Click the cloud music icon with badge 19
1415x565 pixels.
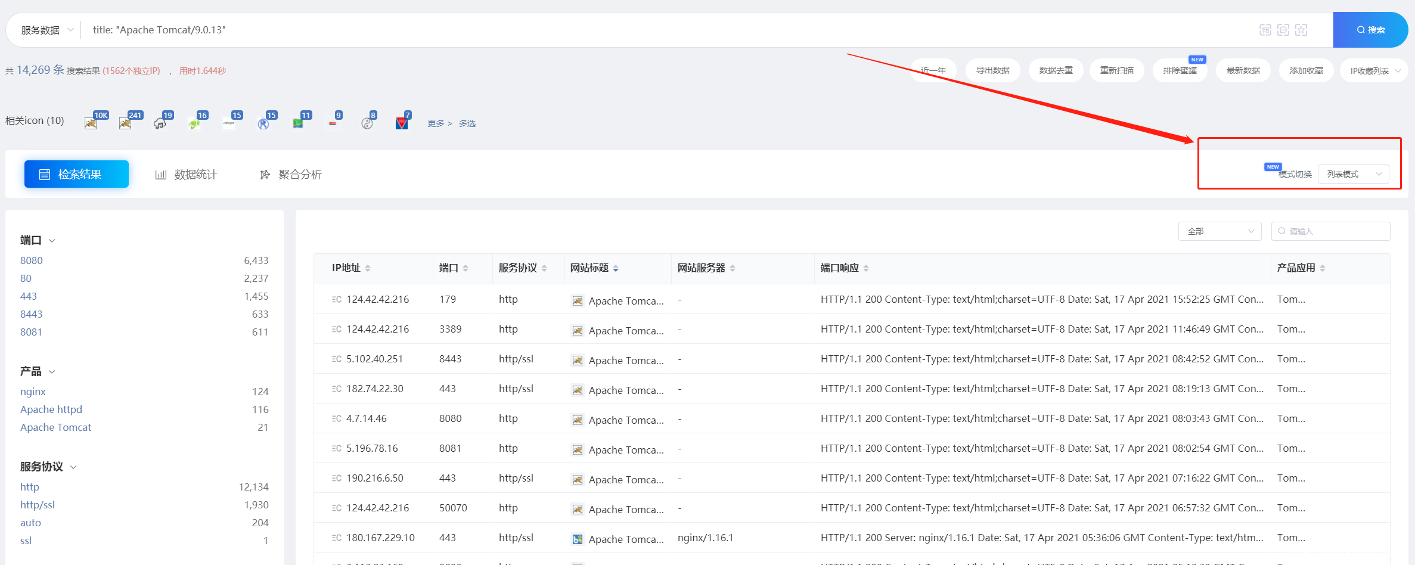[160, 123]
